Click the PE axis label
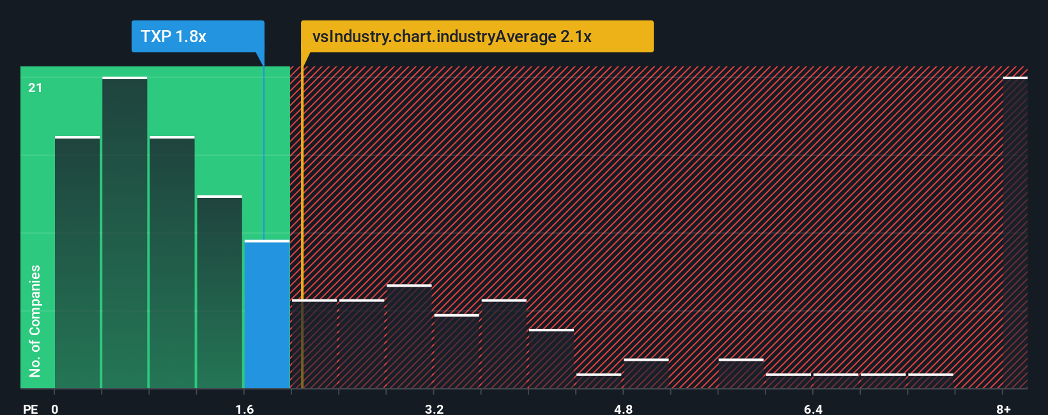The image size is (1048, 415). (x=30, y=409)
